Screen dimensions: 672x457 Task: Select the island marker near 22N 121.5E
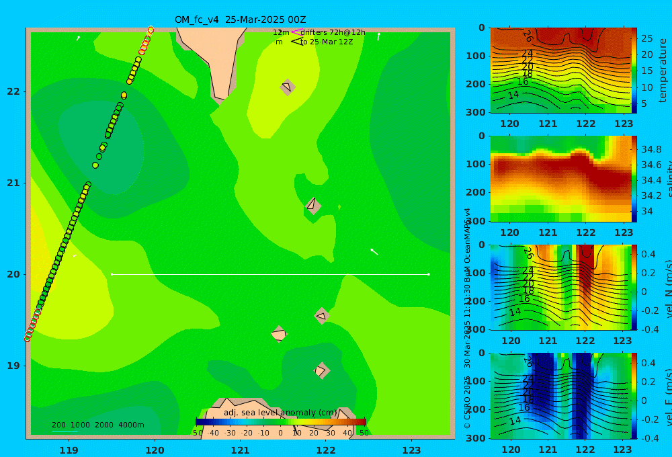click(x=287, y=87)
